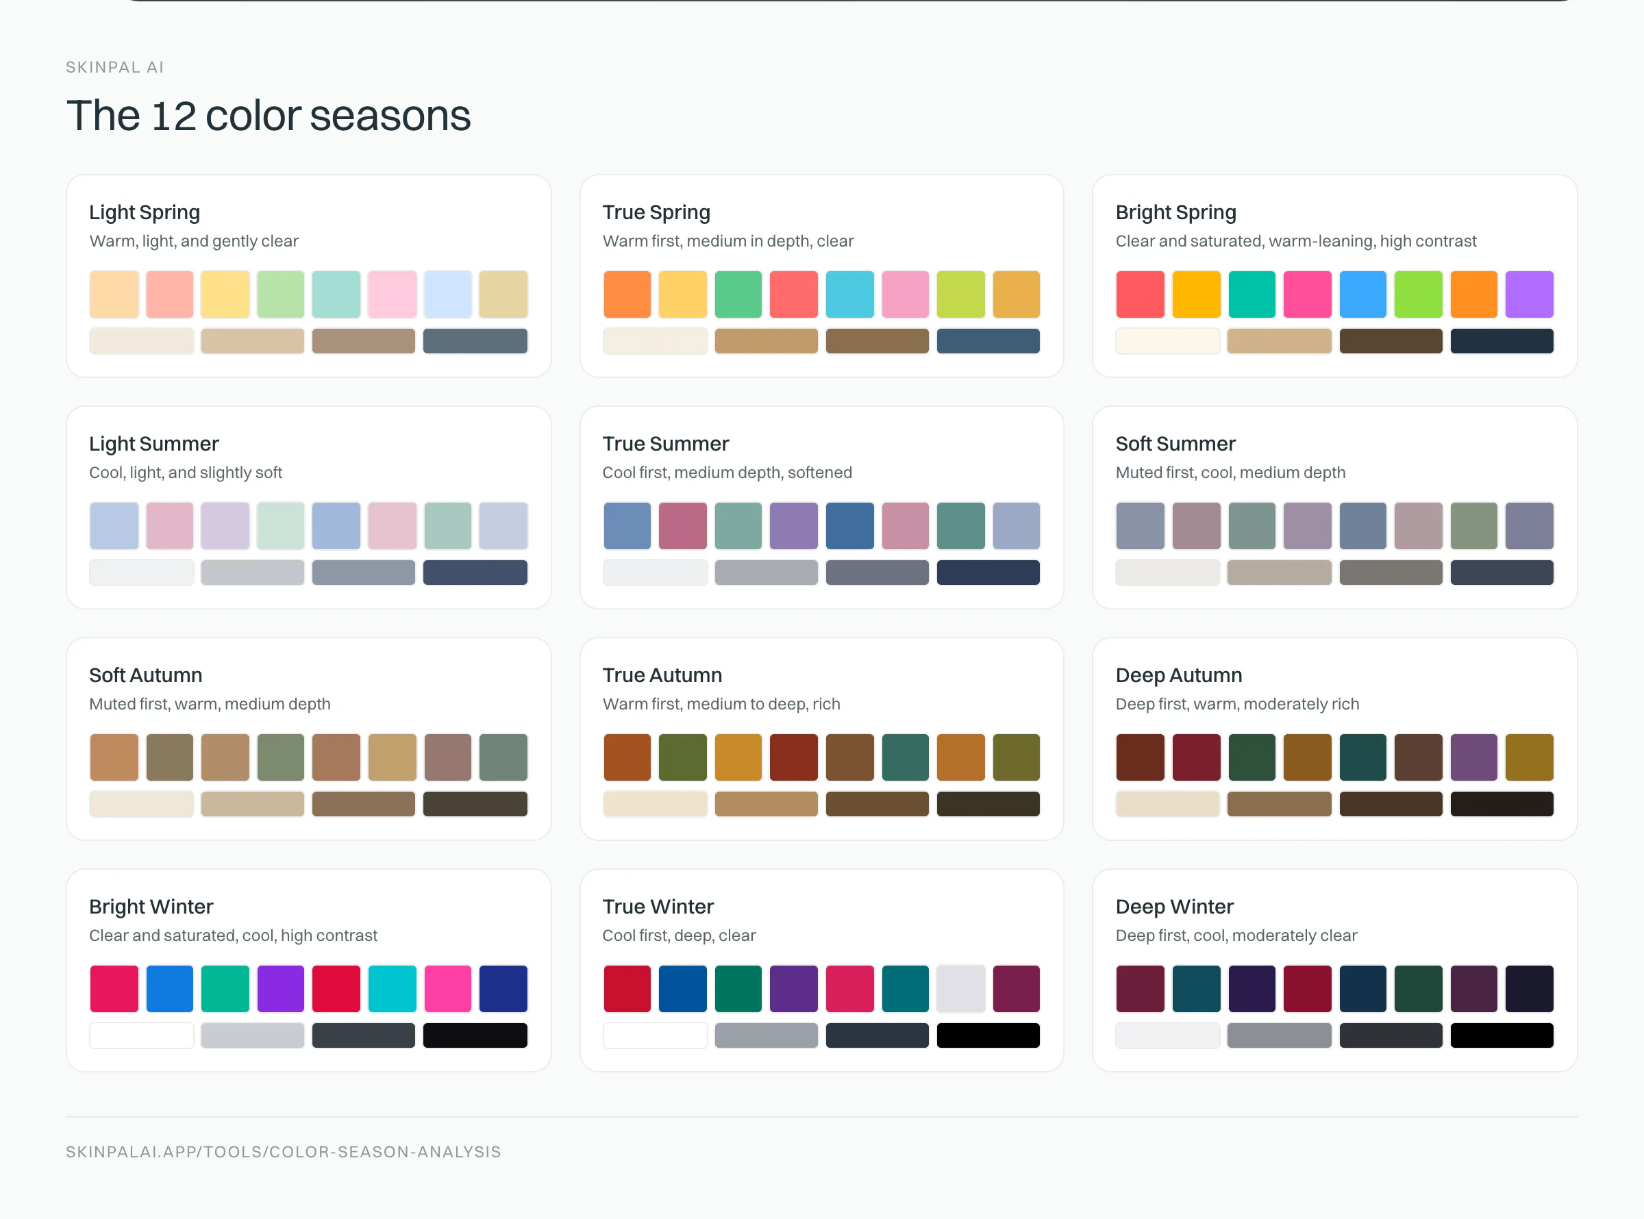Click the Deep Winter card heading
This screenshot has height=1219, width=1644.
coord(1174,907)
